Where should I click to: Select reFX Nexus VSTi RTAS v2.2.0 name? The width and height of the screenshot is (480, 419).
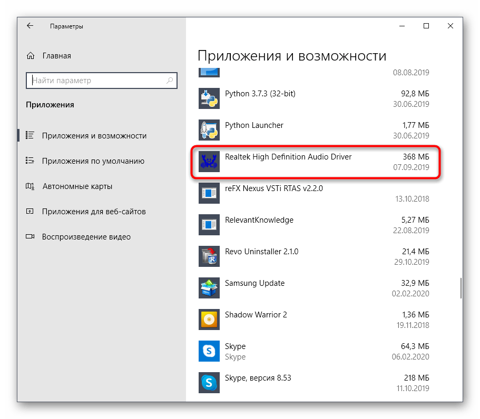point(274,188)
